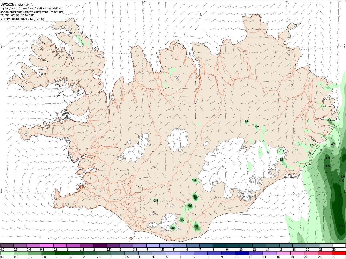Click the crimson rain swatch labeled 25
The image size is (346, 259).
click(x=325, y=253)
